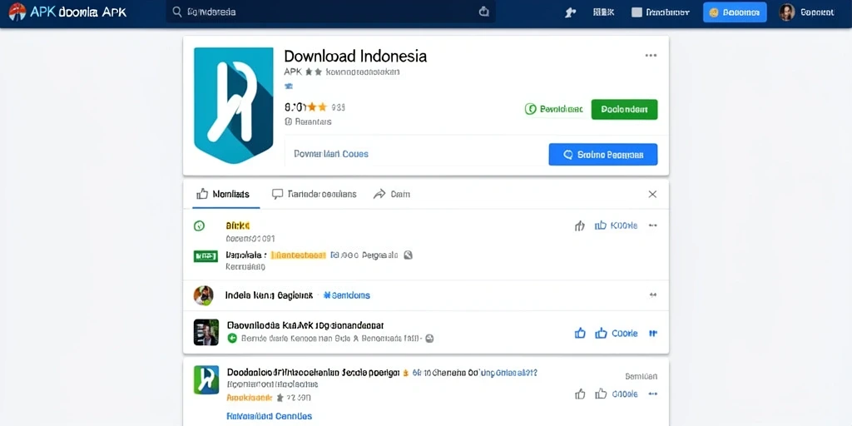Open three-dots menu of Download Indonesia card
This screenshot has width=852, height=426.
[651, 56]
